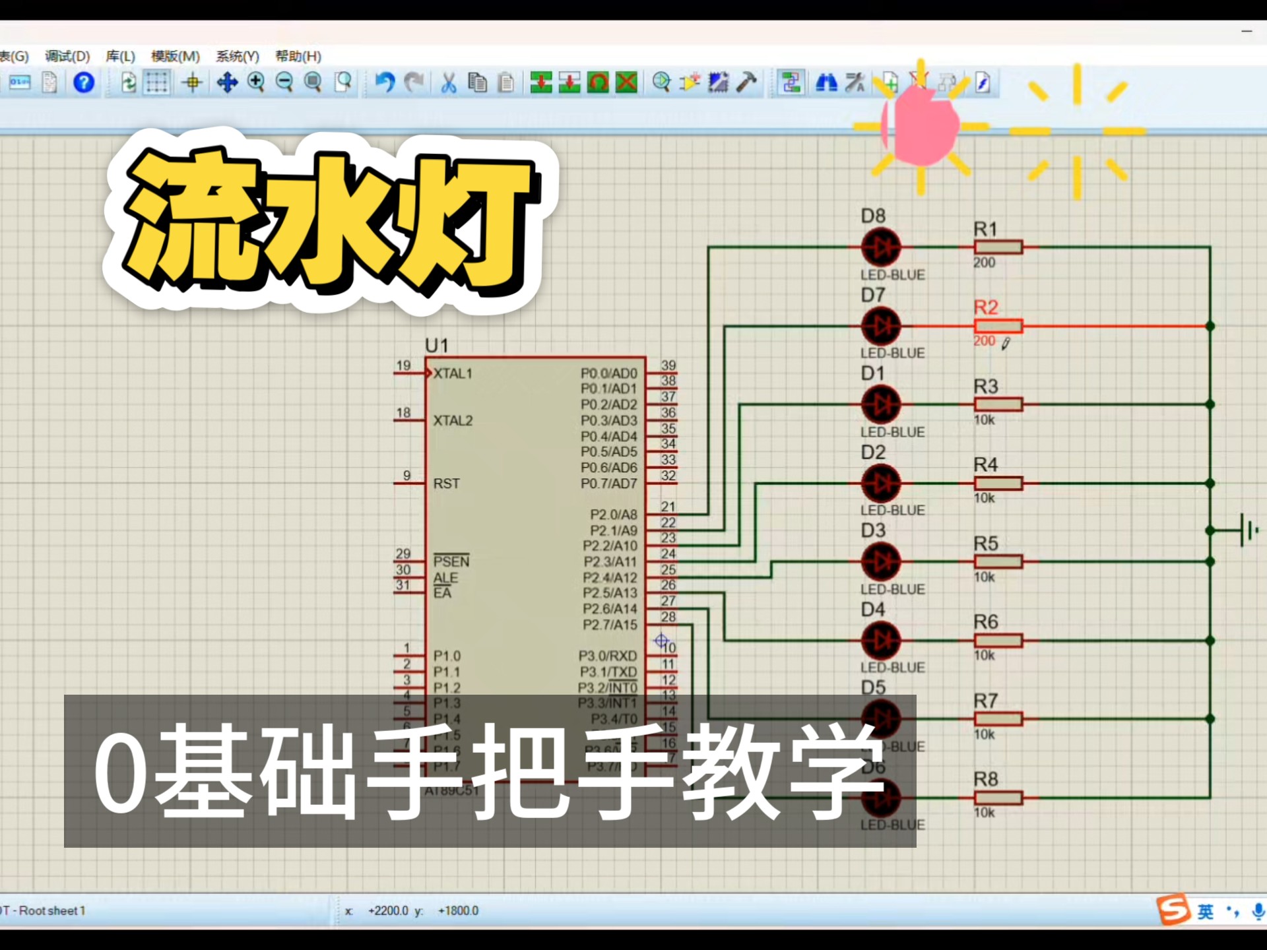Click the pan/center view icon
This screenshot has width=1267, height=950.
tap(227, 82)
